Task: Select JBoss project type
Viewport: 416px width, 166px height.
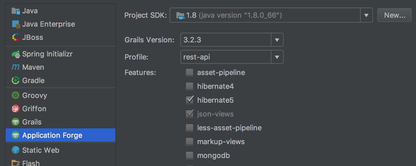Action: coord(60,37)
